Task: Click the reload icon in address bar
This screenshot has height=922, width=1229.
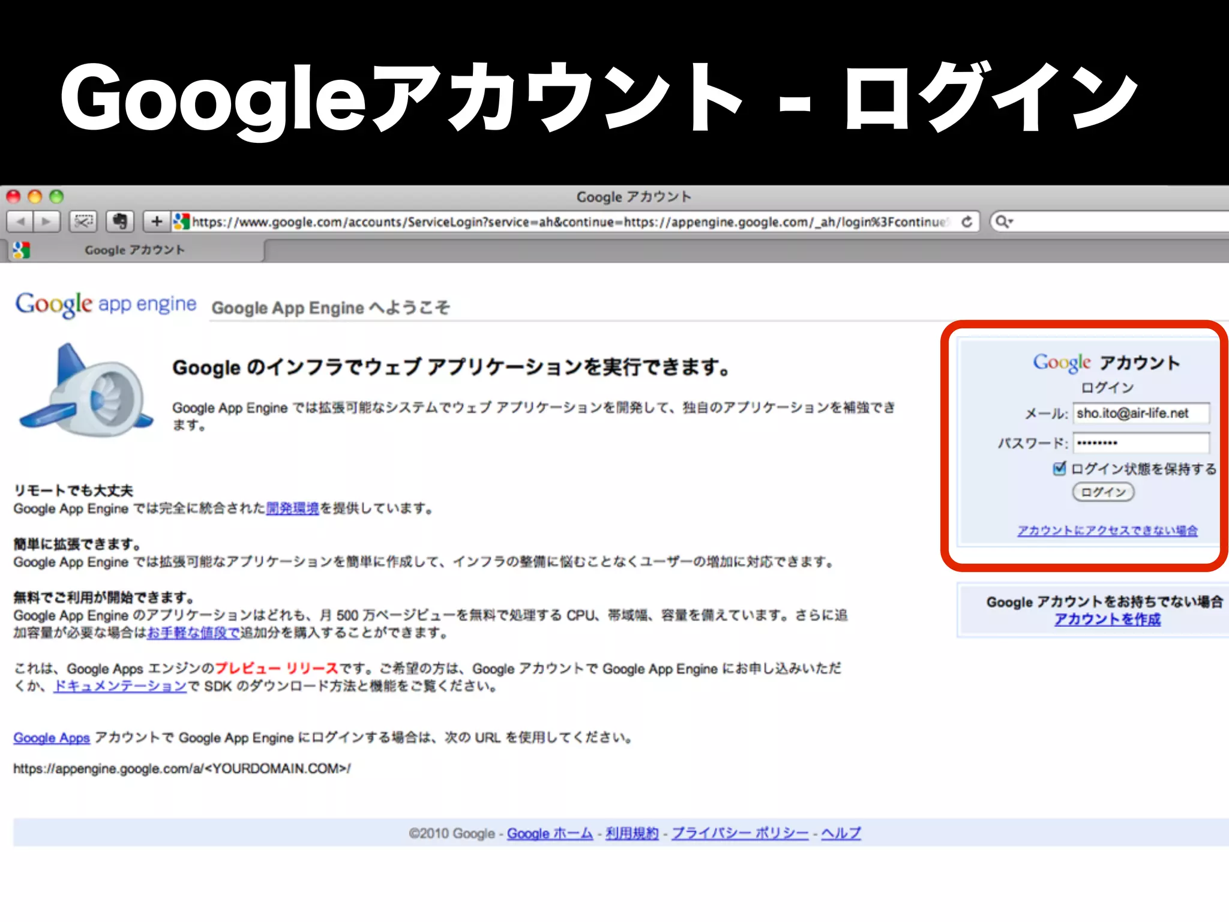Action: [967, 221]
